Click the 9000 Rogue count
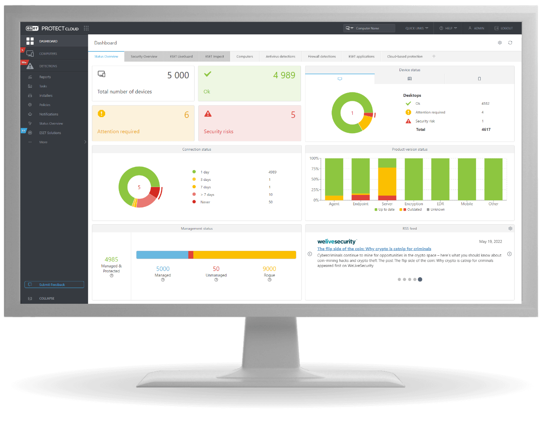The height and width of the screenshot is (437, 544). [x=269, y=269]
